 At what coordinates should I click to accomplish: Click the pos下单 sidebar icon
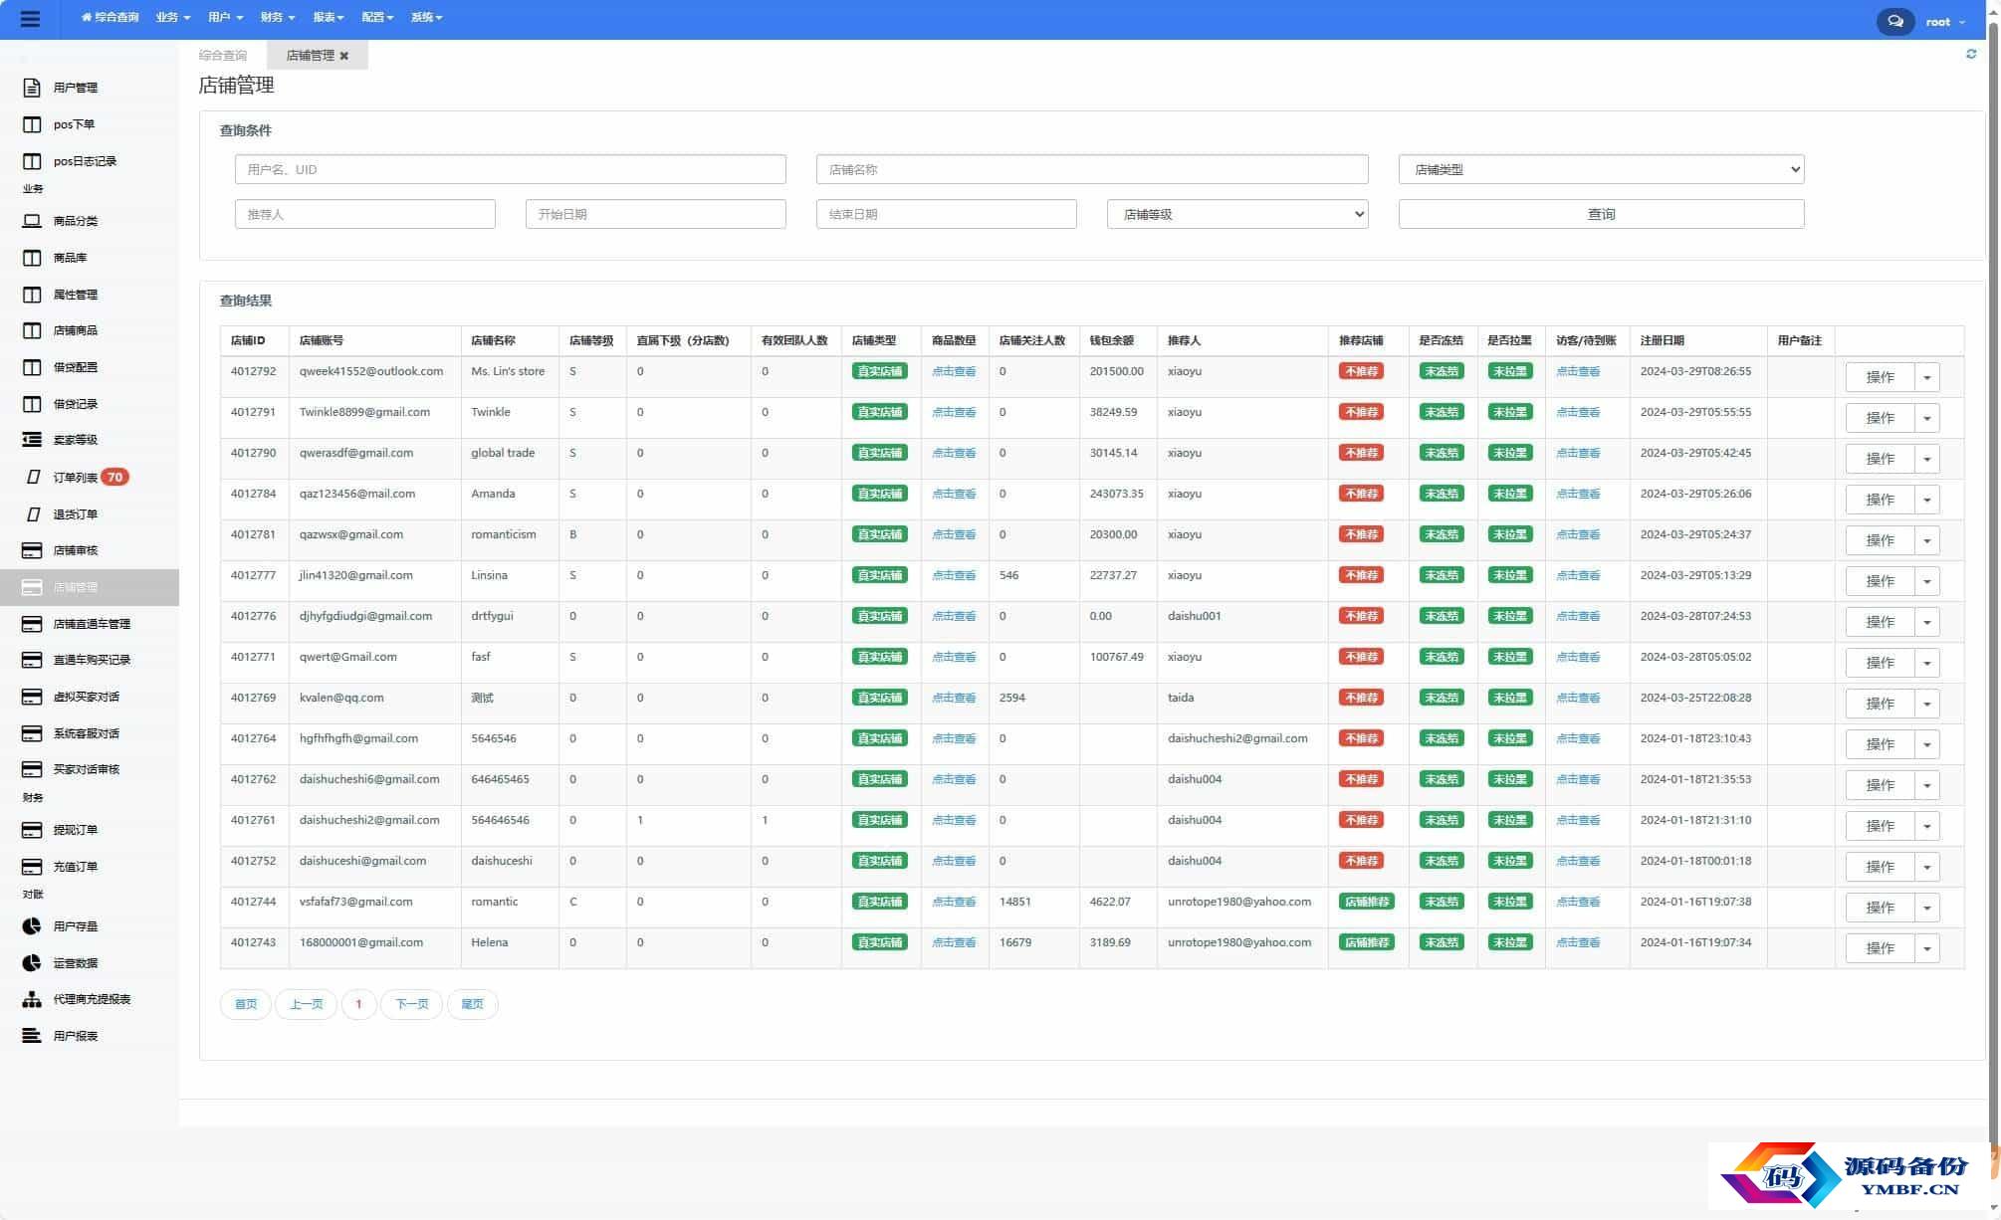32,124
